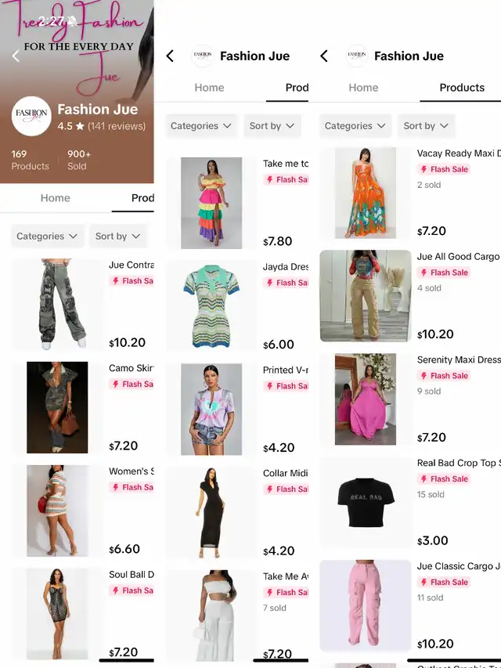
Task: Expand Categories dropdown in left panel
Action: coord(47,236)
